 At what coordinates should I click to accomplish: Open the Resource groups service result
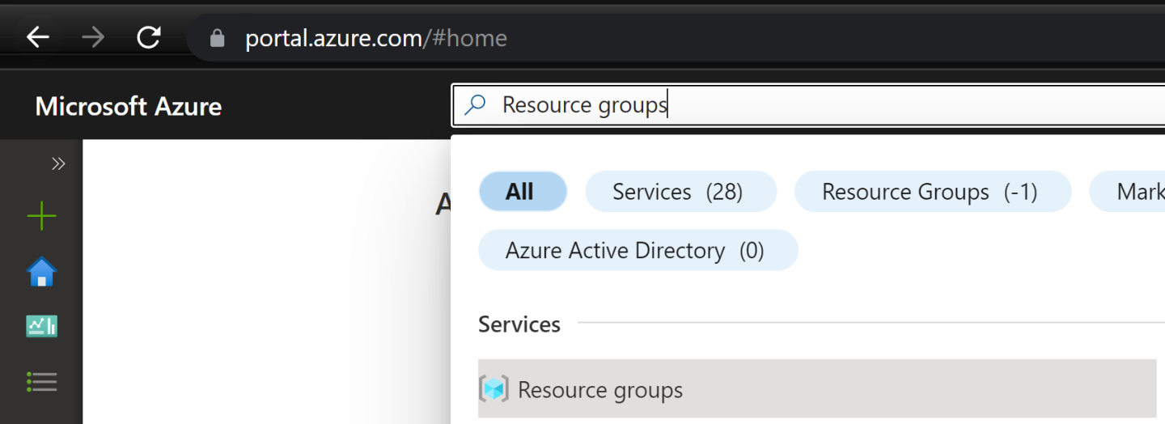[x=600, y=390]
